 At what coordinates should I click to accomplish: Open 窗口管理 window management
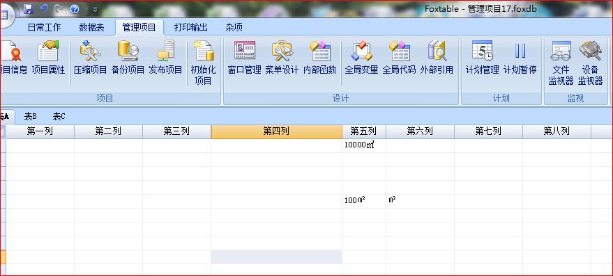point(244,57)
